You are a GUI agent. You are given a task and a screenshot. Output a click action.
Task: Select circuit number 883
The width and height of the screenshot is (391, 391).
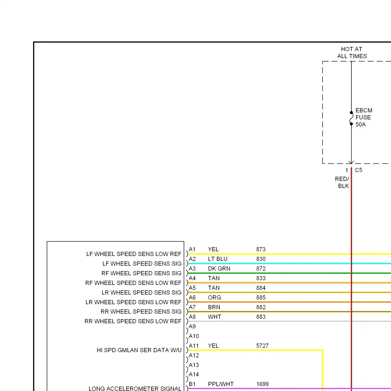[261, 317]
